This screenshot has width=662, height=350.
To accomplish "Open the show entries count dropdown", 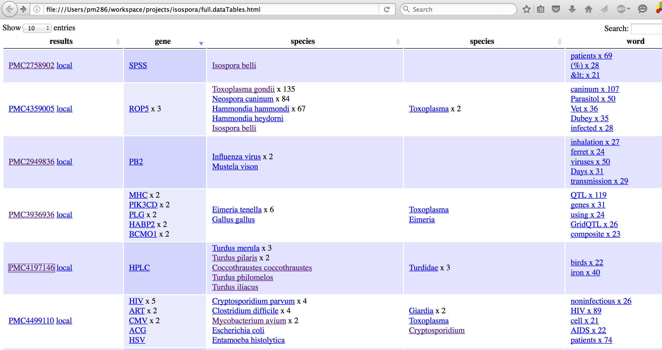I will pyautogui.click(x=37, y=28).
